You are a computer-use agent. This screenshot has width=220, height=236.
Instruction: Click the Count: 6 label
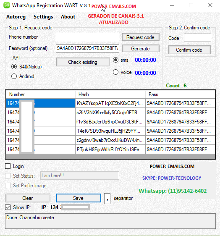pos(176,86)
